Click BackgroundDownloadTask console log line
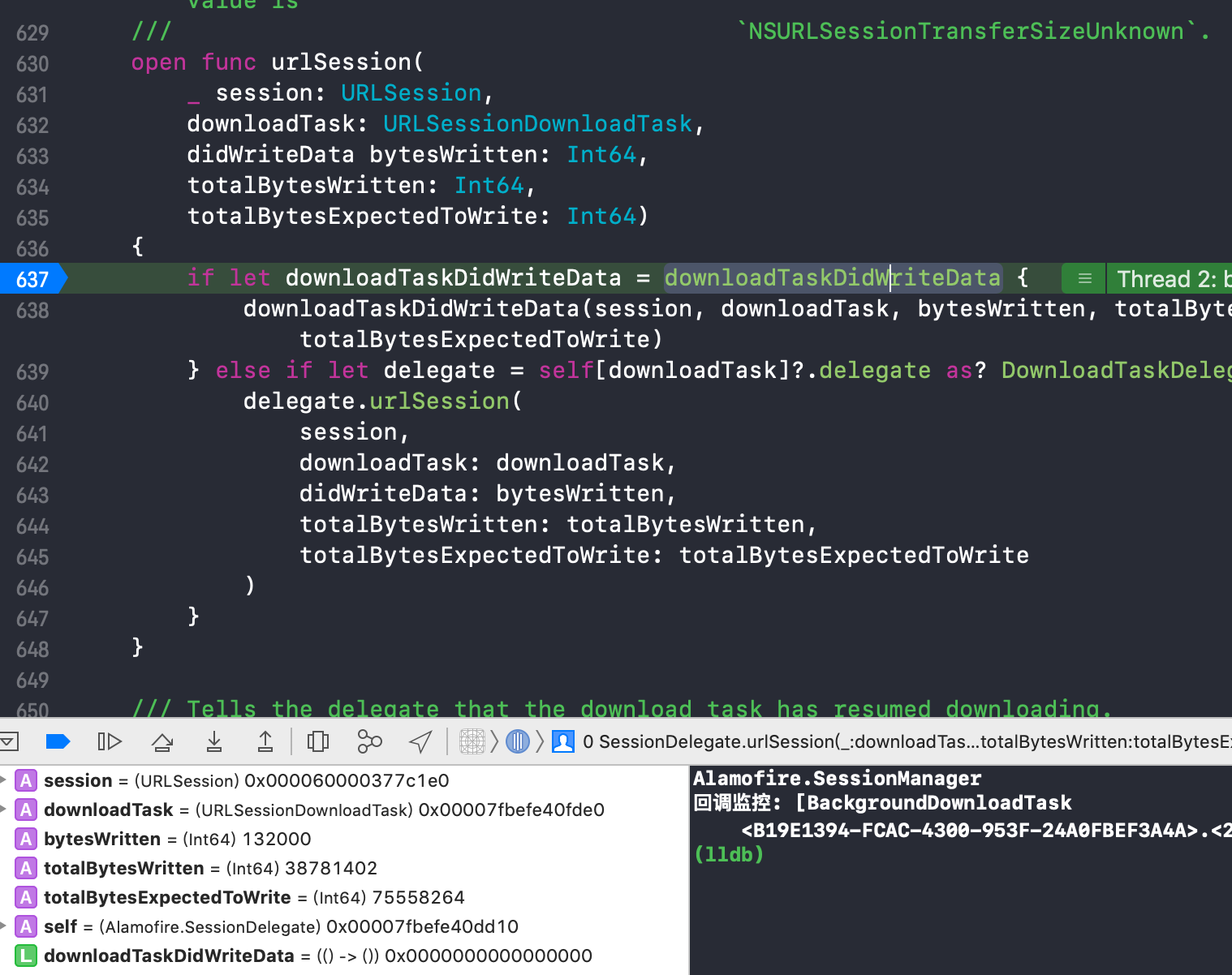1232x975 pixels. coord(882,802)
